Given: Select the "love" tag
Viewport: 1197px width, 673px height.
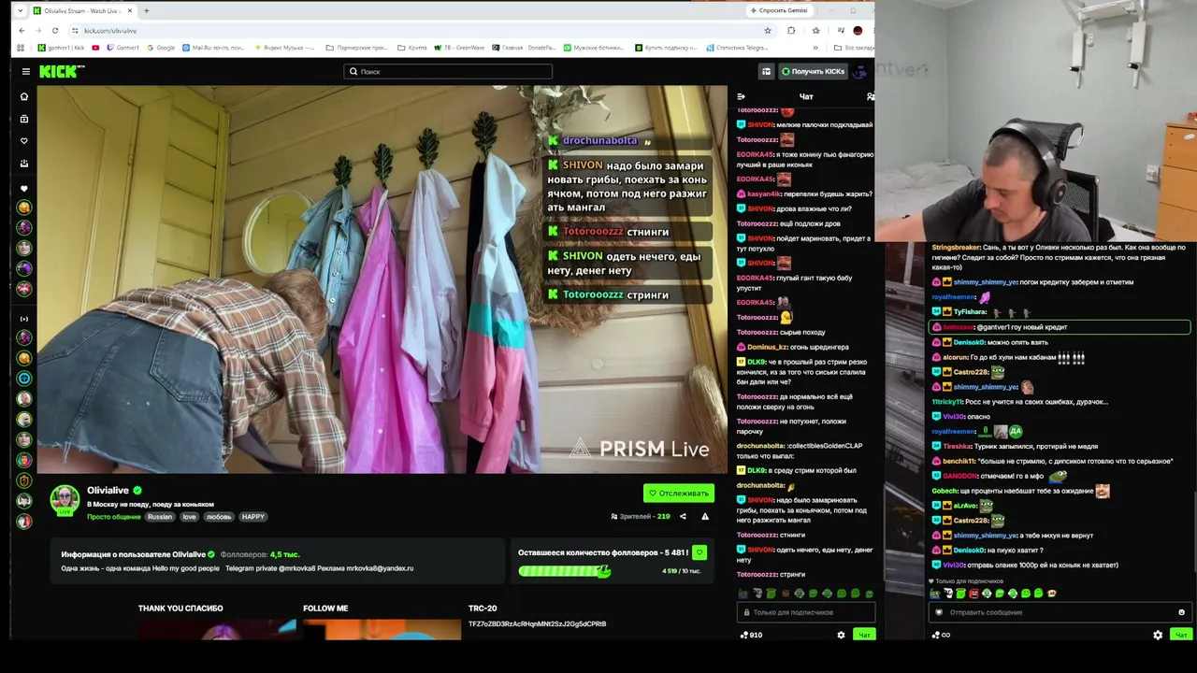Looking at the screenshot, I should pos(190,517).
